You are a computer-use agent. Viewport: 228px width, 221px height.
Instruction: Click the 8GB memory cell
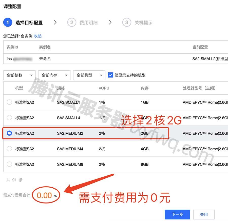[x=145, y=165]
